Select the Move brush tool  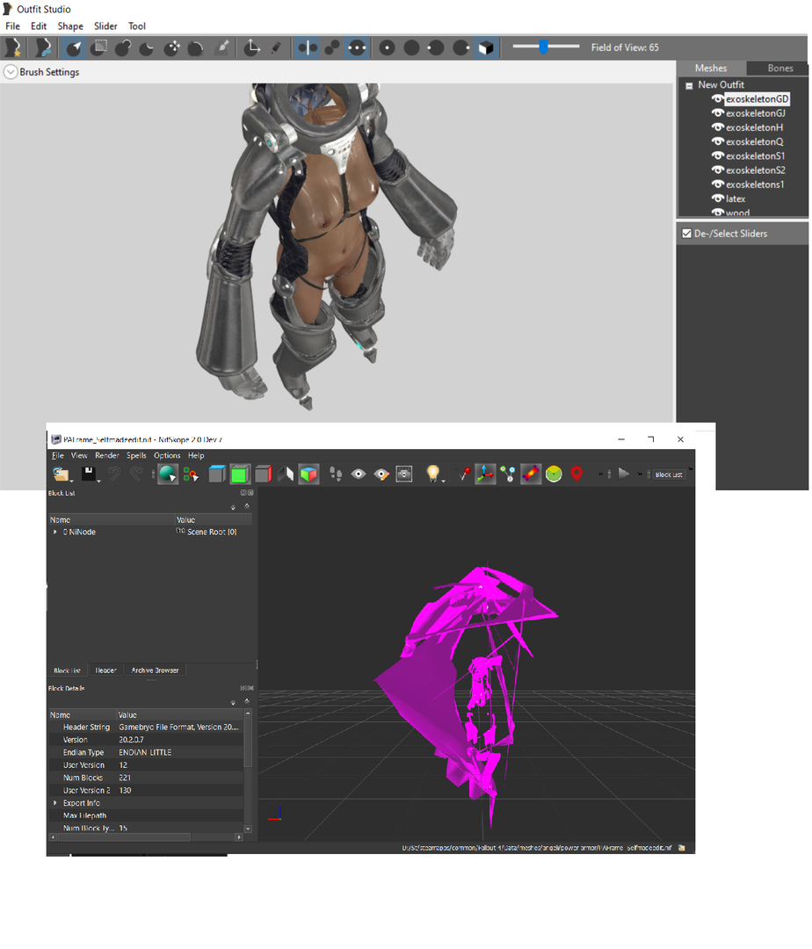coord(172,47)
